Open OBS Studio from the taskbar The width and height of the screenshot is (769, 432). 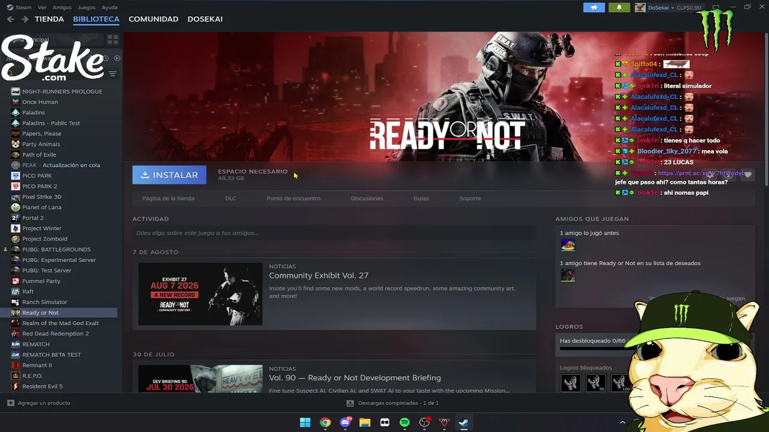point(425,422)
